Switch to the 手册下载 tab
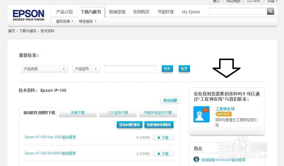Screen dimensions: 284x166 [78, 113]
